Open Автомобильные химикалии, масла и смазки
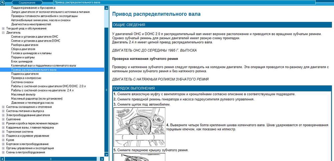The height and width of the screenshot is (161, 334). coord(41,20)
